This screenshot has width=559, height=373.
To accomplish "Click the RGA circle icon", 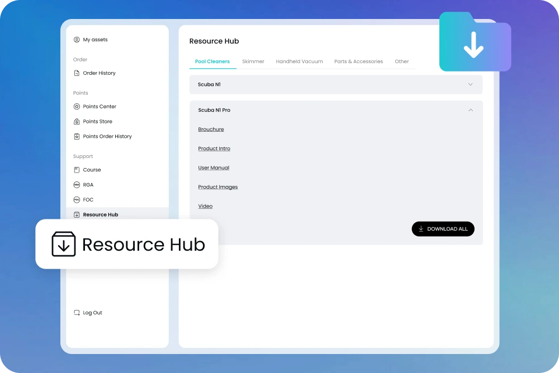I will pyautogui.click(x=77, y=185).
